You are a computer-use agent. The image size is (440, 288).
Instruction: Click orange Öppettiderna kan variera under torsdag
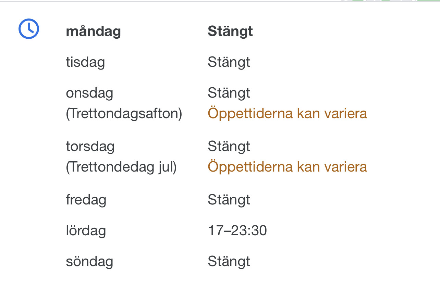pos(287,167)
